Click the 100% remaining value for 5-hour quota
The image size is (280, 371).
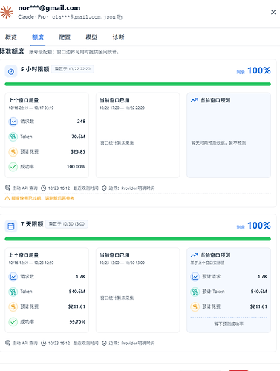[x=259, y=70]
